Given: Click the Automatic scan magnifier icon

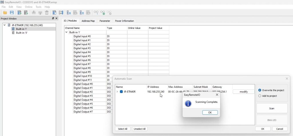Looking at the screenshot, I should (54, 13).
